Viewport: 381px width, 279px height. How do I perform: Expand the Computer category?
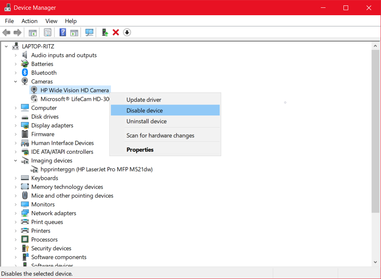coord(16,108)
